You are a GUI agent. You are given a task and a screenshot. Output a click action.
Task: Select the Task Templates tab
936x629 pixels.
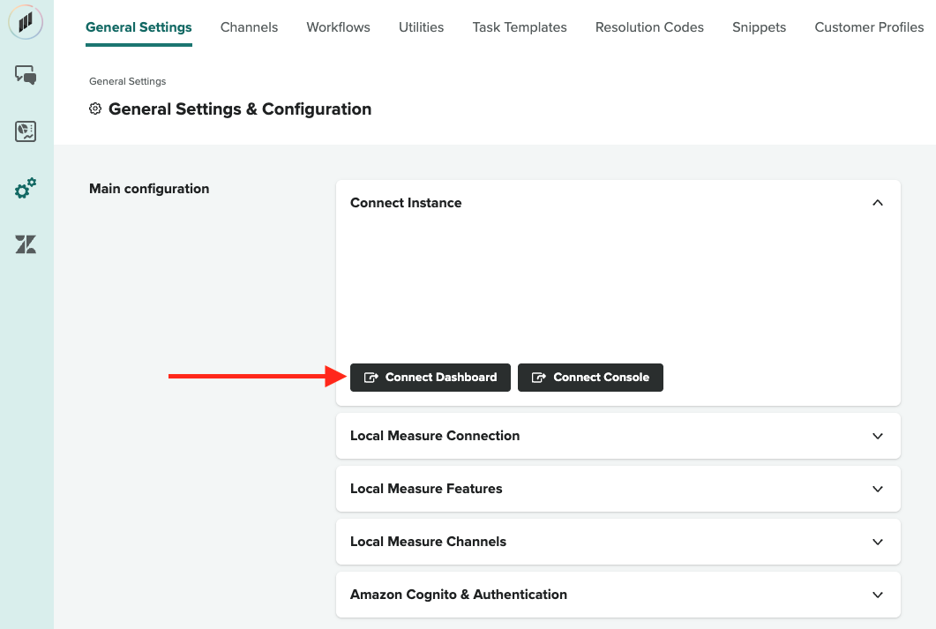point(520,27)
